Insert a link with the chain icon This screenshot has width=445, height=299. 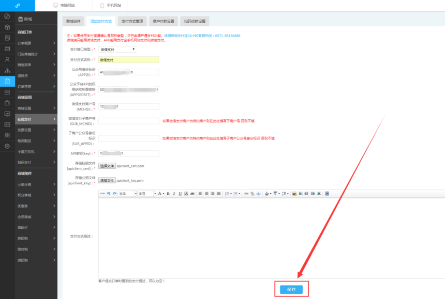coord(246,193)
